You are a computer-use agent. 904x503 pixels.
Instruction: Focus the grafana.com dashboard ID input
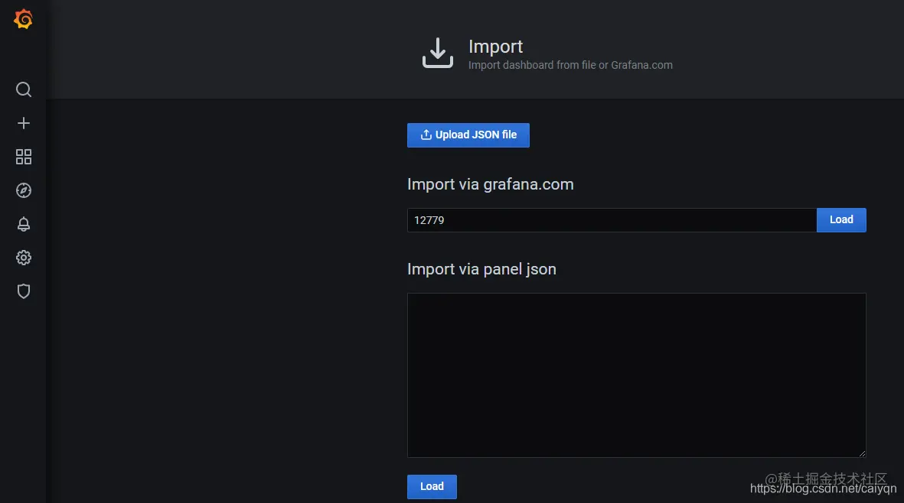click(612, 220)
